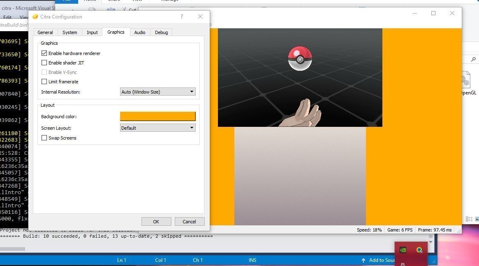Click the question mark help button in Citra Configuration
Image resolution: width=479 pixels, height=266 pixels.
click(182, 16)
